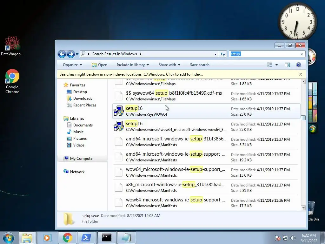Viewport: 325px width, 244px height.
Task: Clear the search box with the X
Action: pos(302,54)
